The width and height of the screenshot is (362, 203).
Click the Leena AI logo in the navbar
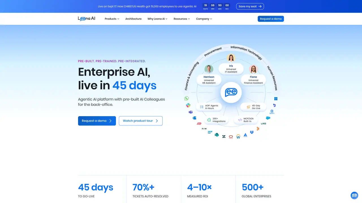coord(87,19)
